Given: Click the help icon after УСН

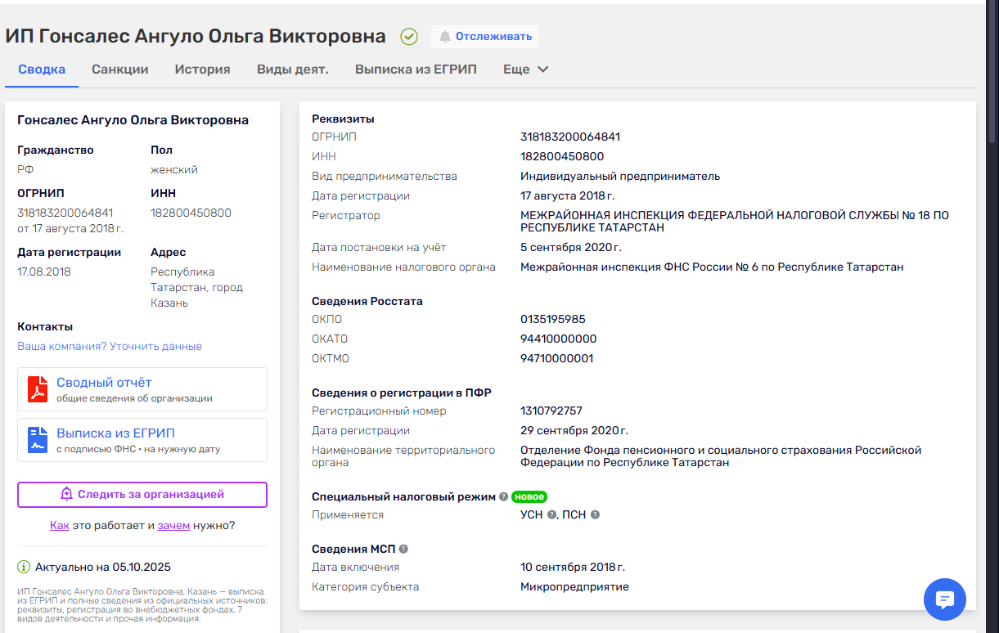Looking at the screenshot, I should [x=552, y=515].
